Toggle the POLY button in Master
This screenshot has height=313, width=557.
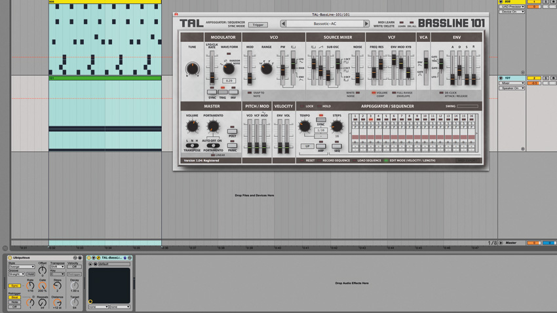point(232,132)
